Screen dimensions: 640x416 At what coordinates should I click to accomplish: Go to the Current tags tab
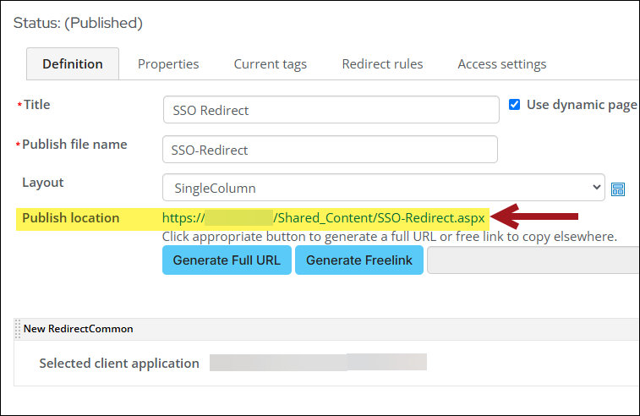[271, 63]
